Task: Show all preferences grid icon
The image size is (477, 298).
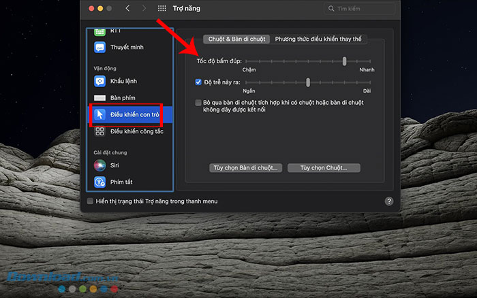Action: click(162, 9)
